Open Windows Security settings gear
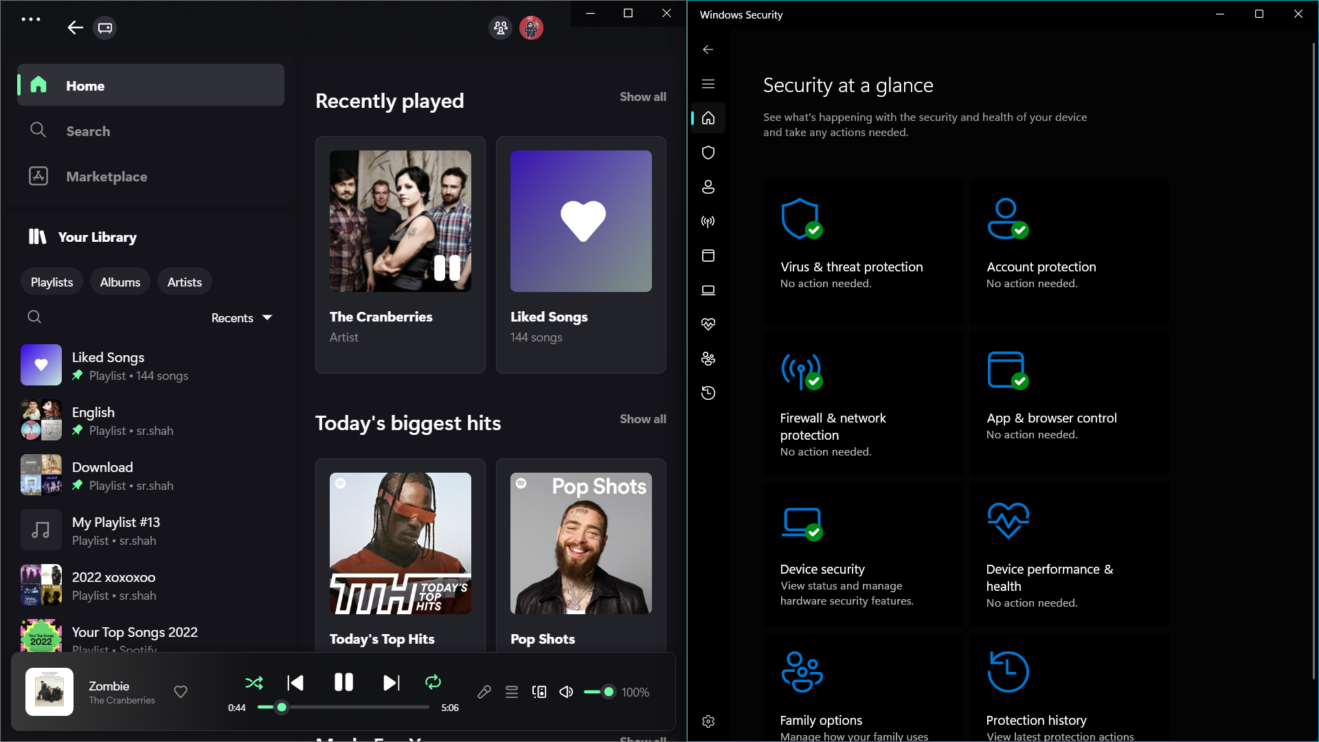The height and width of the screenshot is (742, 1319). coord(708,721)
